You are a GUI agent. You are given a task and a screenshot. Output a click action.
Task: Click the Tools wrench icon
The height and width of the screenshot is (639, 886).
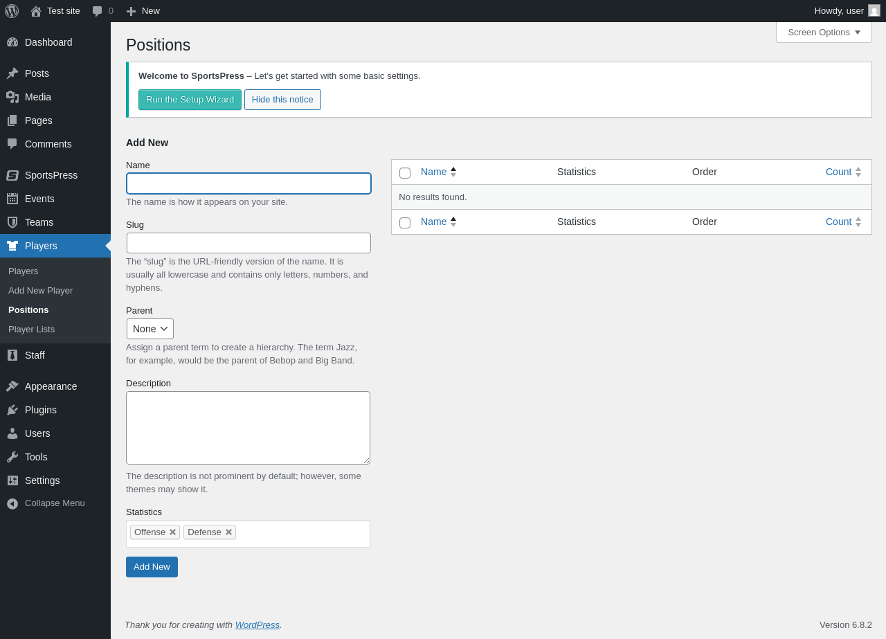coord(12,457)
